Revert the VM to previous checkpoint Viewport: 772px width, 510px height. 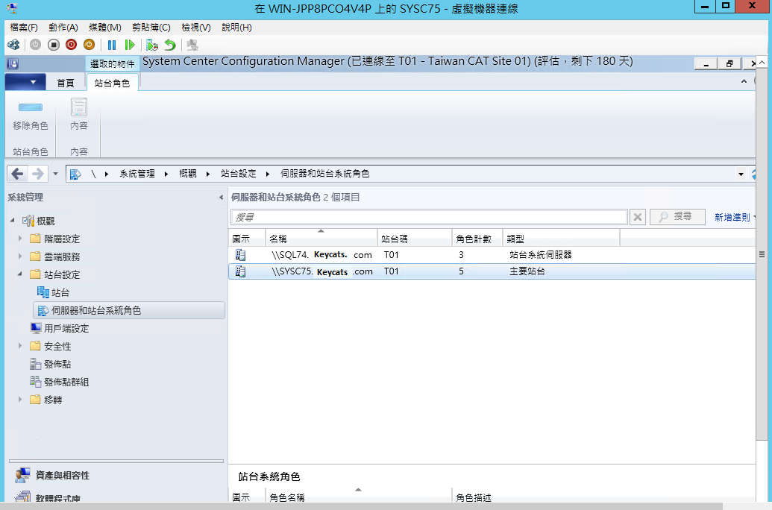tap(170, 45)
